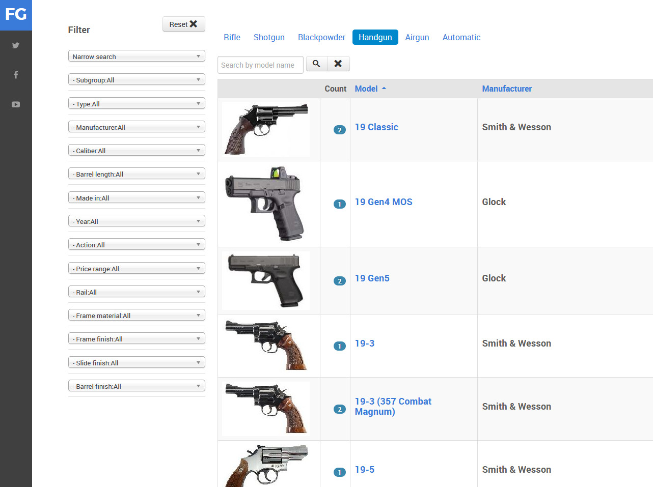Open the Subgroup filter dropdown
The height and width of the screenshot is (487, 653).
coord(137,79)
